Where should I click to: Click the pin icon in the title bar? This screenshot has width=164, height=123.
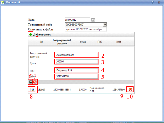point(153,2)
